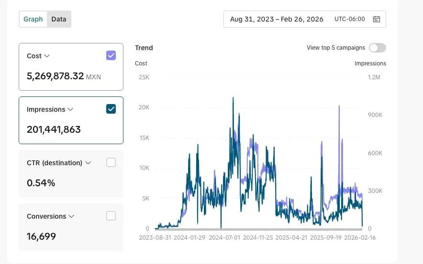This screenshot has width=423, height=264.
Task: Uncheck the Impressions metric checkbox
Action: [x=111, y=109]
